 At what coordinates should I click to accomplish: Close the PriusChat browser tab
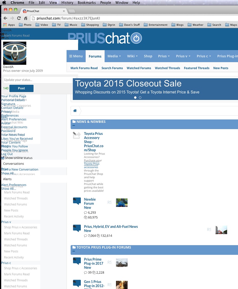64,11
